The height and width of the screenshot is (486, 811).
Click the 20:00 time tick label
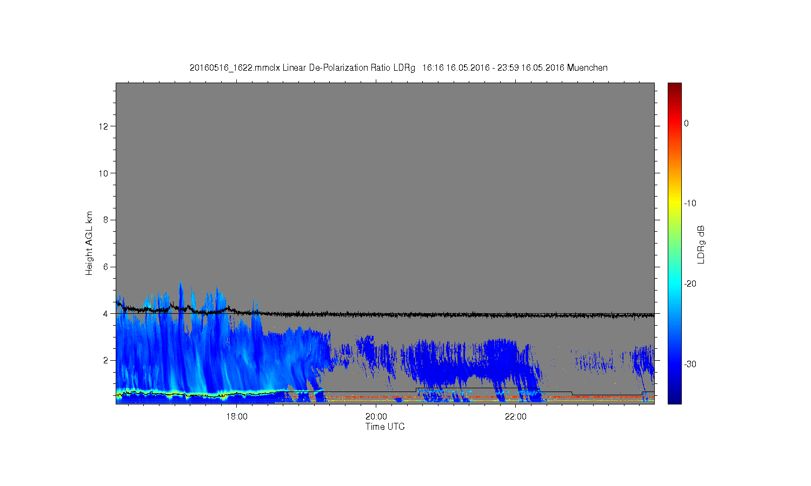[x=376, y=416]
